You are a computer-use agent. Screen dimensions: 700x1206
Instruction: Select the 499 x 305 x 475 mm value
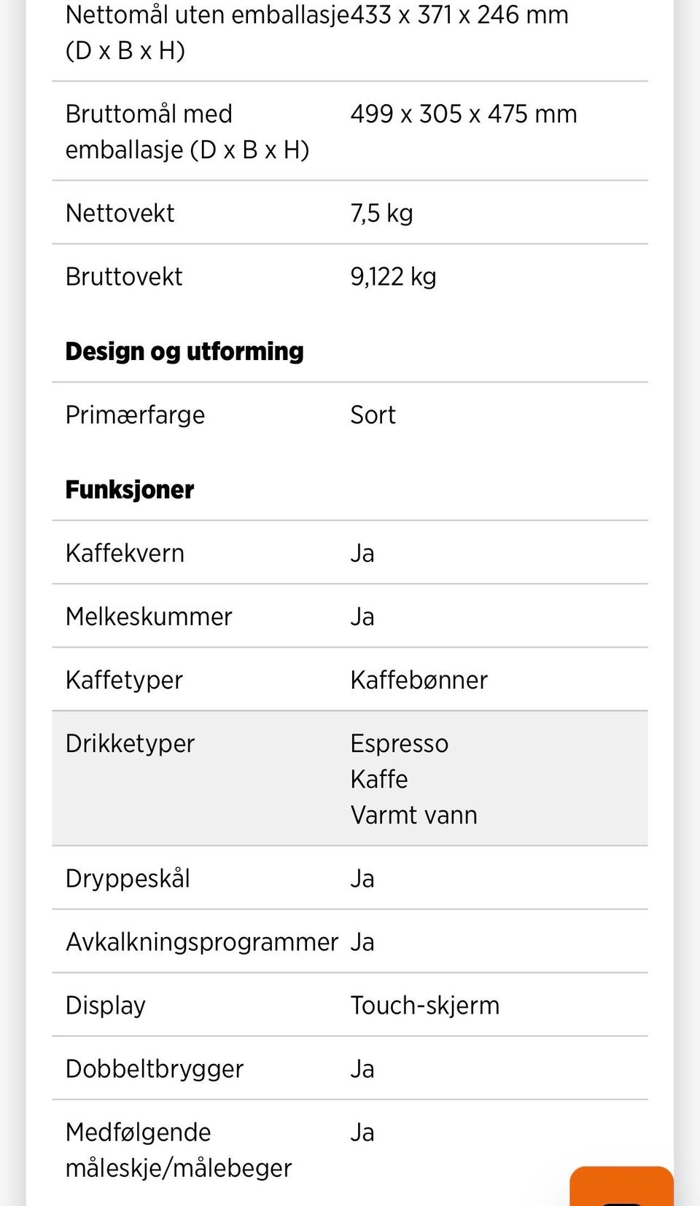point(463,114)
